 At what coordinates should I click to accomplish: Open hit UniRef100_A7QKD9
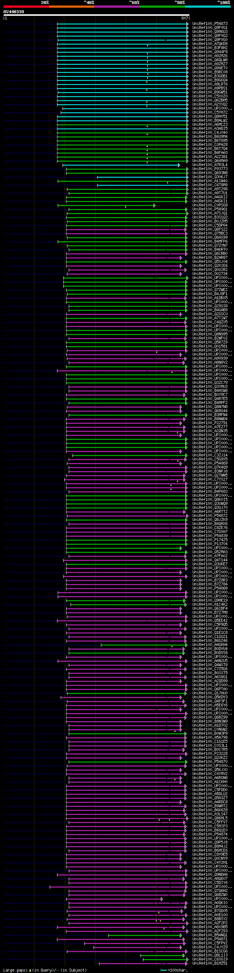210,44
